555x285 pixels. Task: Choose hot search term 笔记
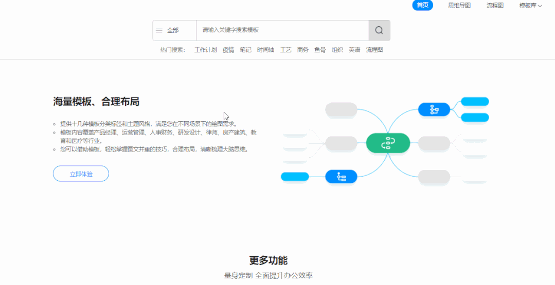(x=245, y=50)
